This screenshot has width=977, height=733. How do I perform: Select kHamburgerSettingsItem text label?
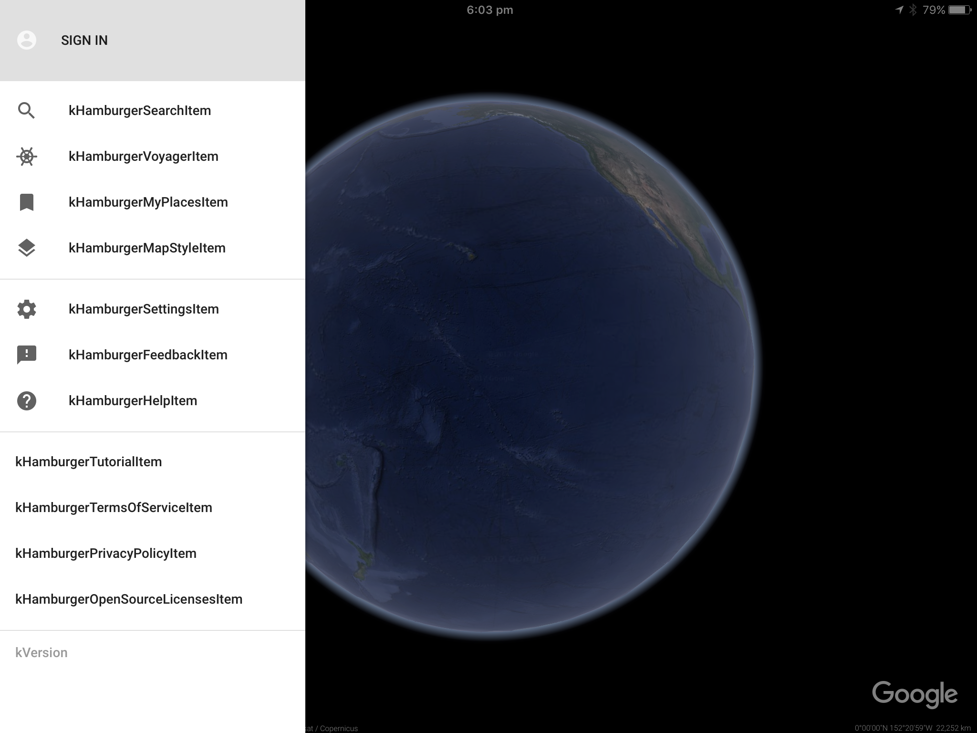coord(144,309)
